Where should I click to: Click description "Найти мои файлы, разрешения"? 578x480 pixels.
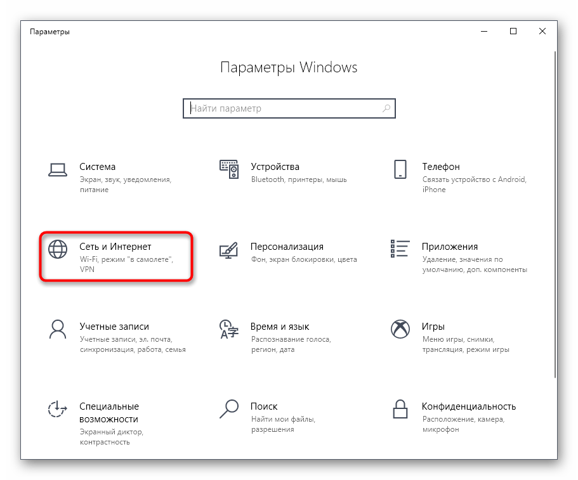click(x=283, y=424)
